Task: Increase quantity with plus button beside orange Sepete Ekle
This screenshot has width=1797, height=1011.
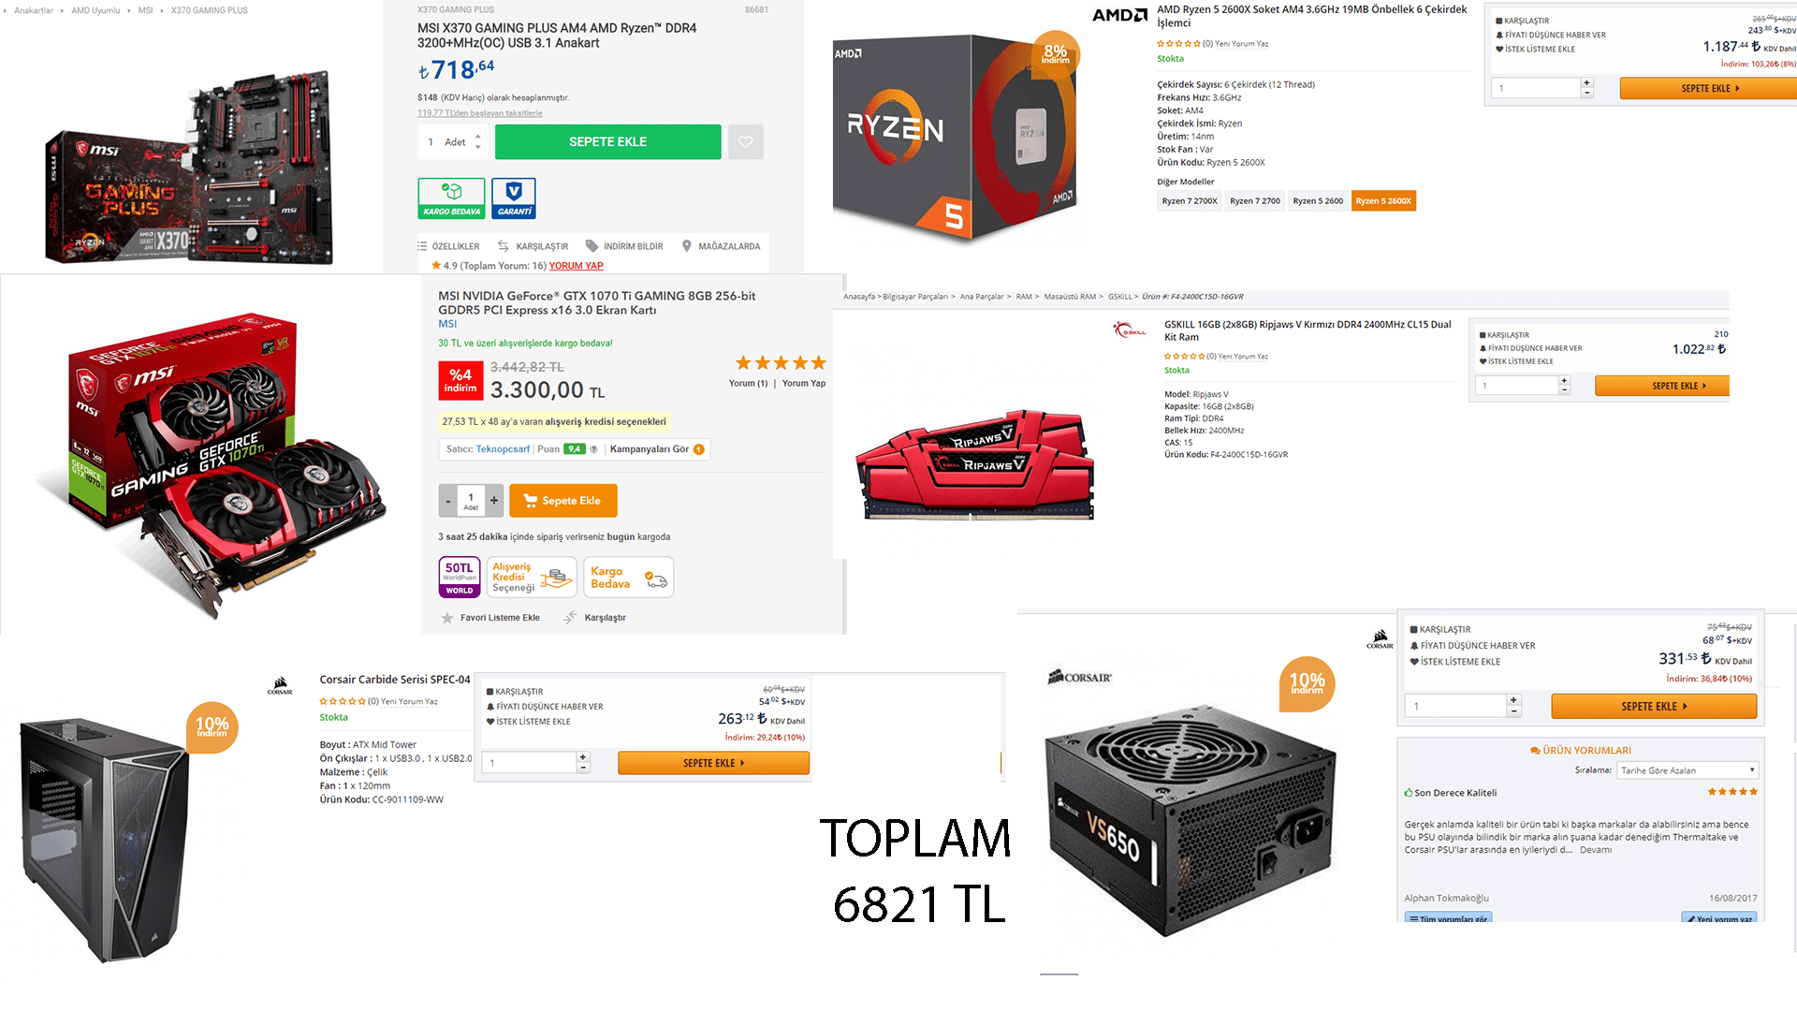Action: click(x=494, y=501)
